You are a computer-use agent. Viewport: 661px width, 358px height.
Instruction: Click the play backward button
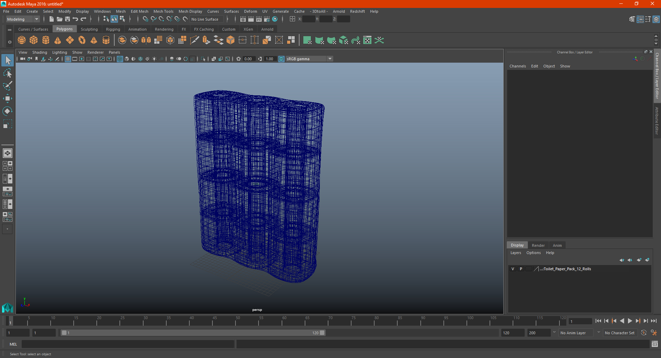(x=622, y=321)
